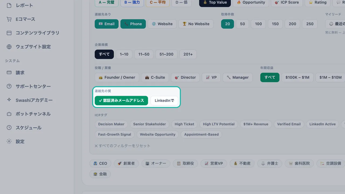Screen dimensions: 345x194
Task: Toggle 認証済みメールアドレス filter off
Action: tap(121, 101)
